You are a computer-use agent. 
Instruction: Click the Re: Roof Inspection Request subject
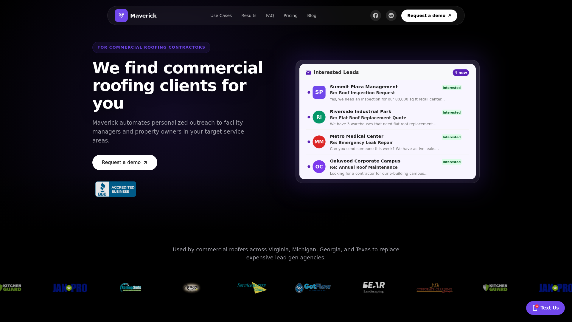(362, 93)
